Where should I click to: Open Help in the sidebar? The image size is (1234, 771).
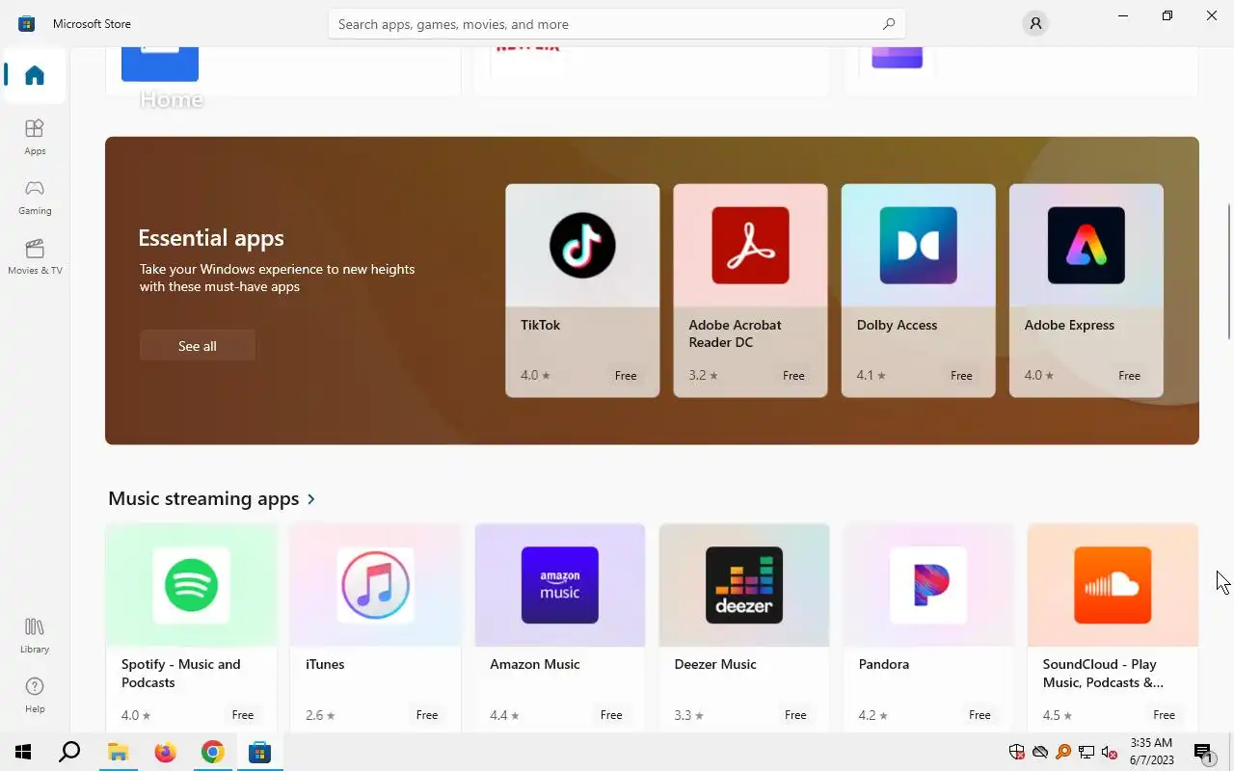pyautogui.click(x=35, y=695)
